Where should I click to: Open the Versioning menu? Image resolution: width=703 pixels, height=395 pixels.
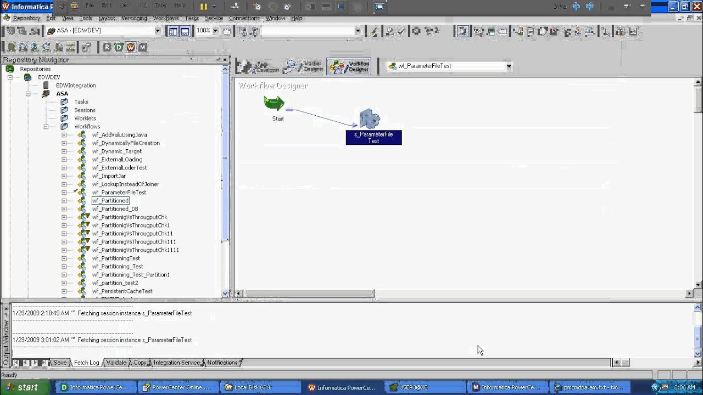tap(134, 18)
